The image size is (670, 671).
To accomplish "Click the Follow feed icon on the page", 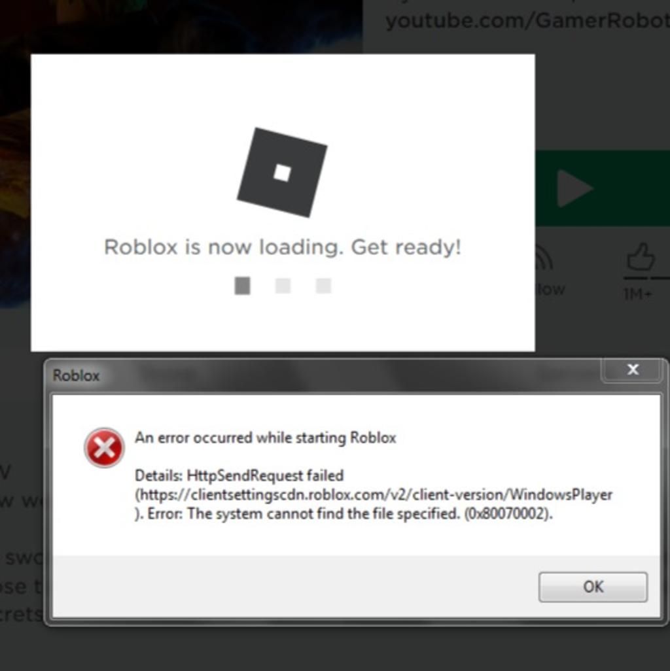I will point(544,258).
